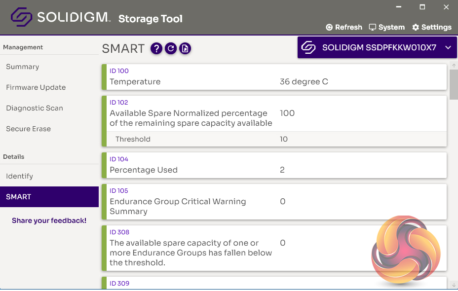Open the Summary page in the sidebar
The width and height of the screenshot is (458, 291).
[23, 67]
